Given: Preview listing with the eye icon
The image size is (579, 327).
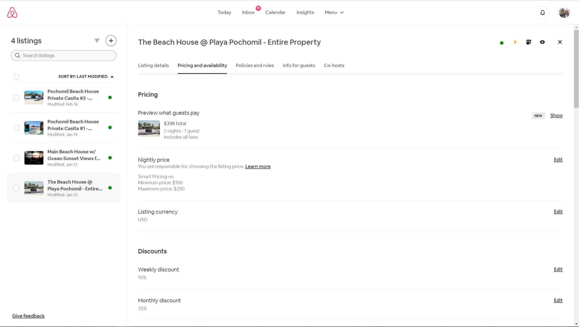Looking at the screenshot, I should [542, 42].
